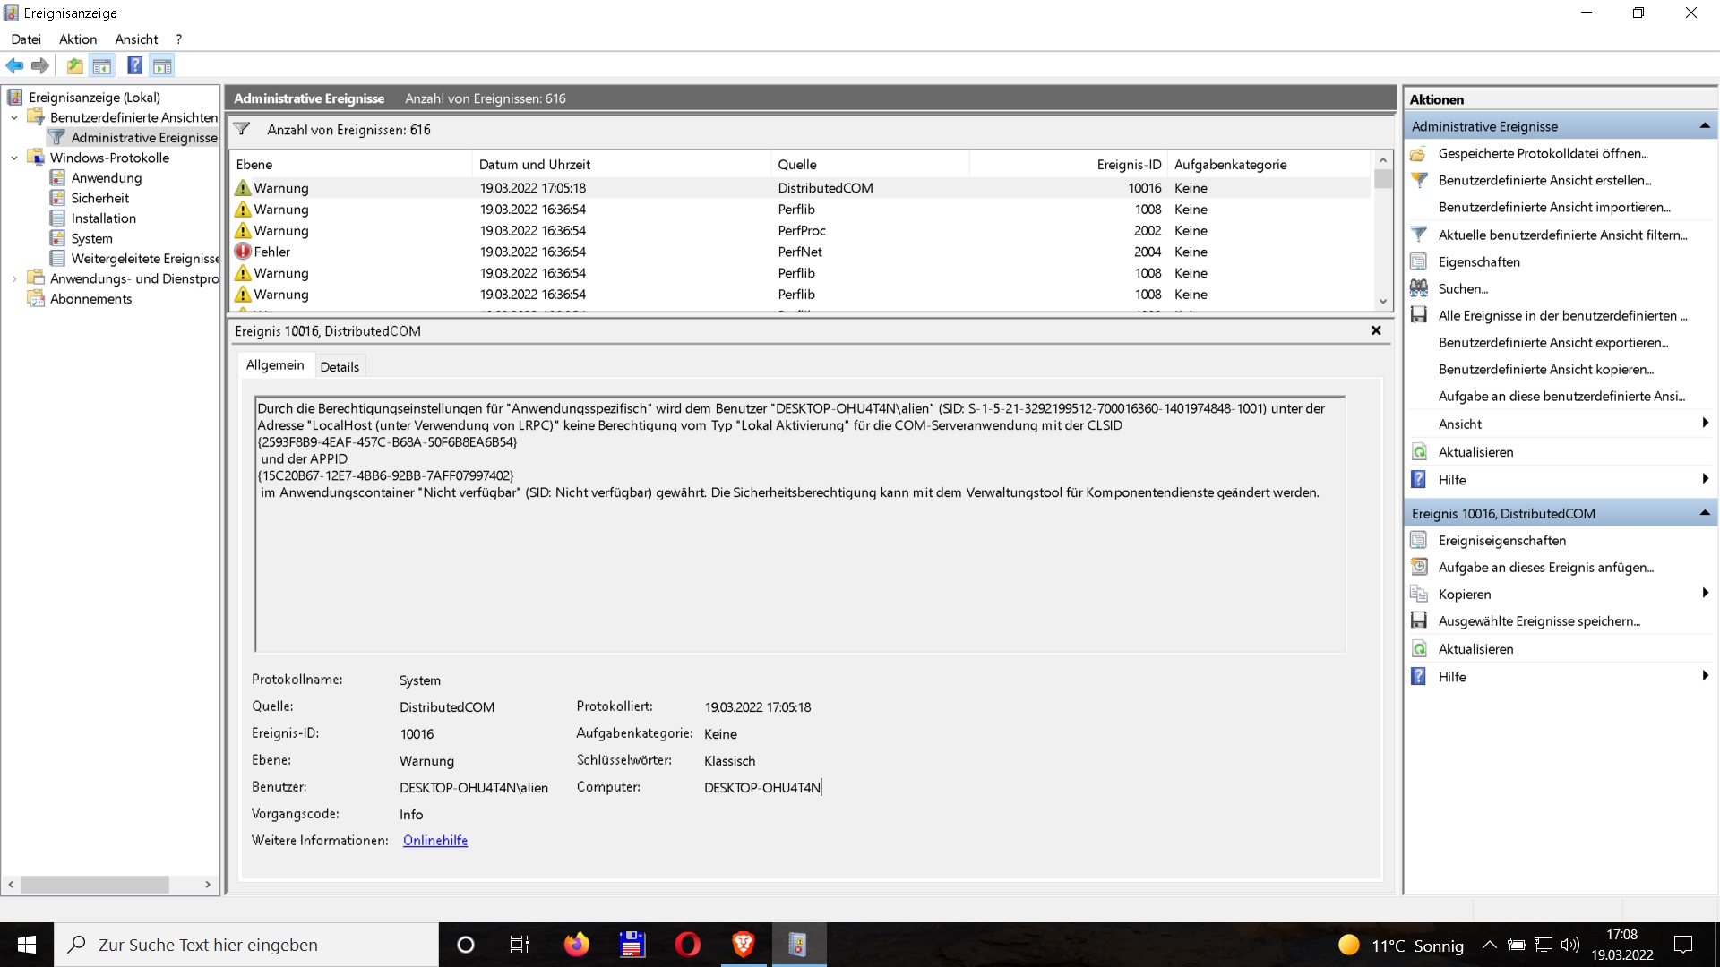Open Ereigniseigenschaften from actions pane
This screenshot has height=967, width=1720.
coord(1501,540)
